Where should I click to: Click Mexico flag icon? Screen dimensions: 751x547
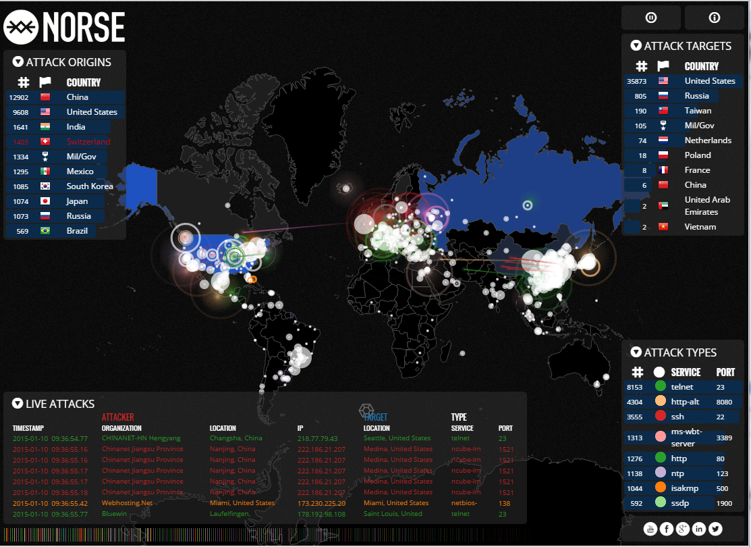click(45, 171)
